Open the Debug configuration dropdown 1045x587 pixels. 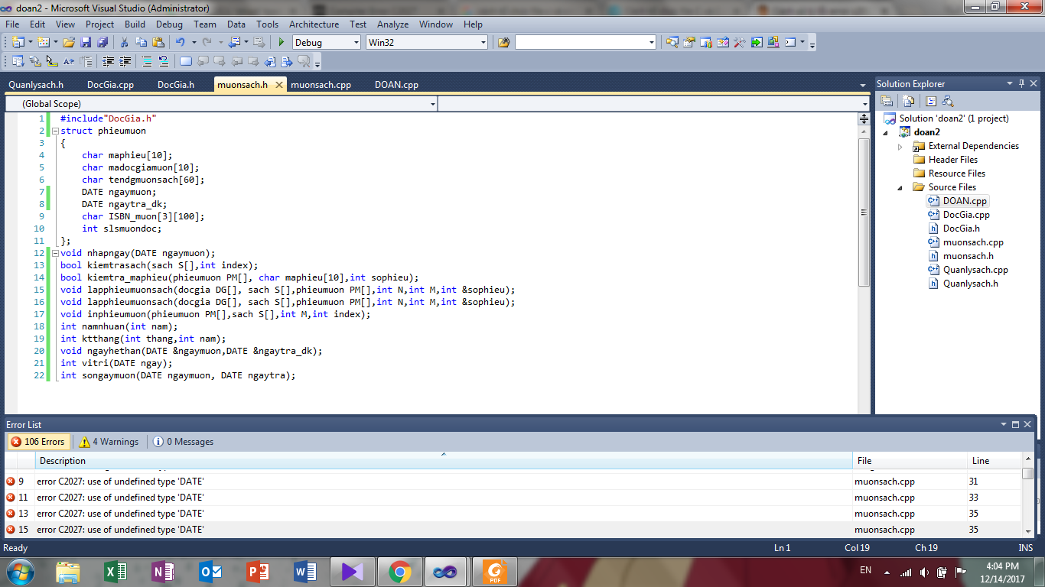click(326, 43)
